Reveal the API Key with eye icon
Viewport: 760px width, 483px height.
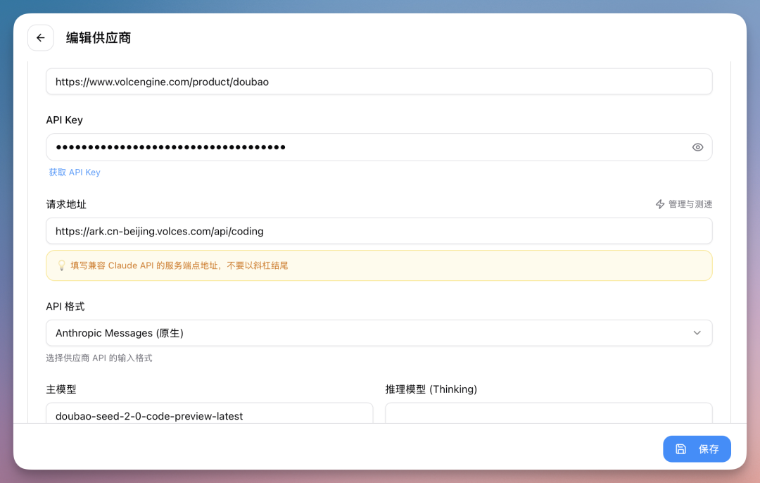pyautogui.click(x=697, y=147)
